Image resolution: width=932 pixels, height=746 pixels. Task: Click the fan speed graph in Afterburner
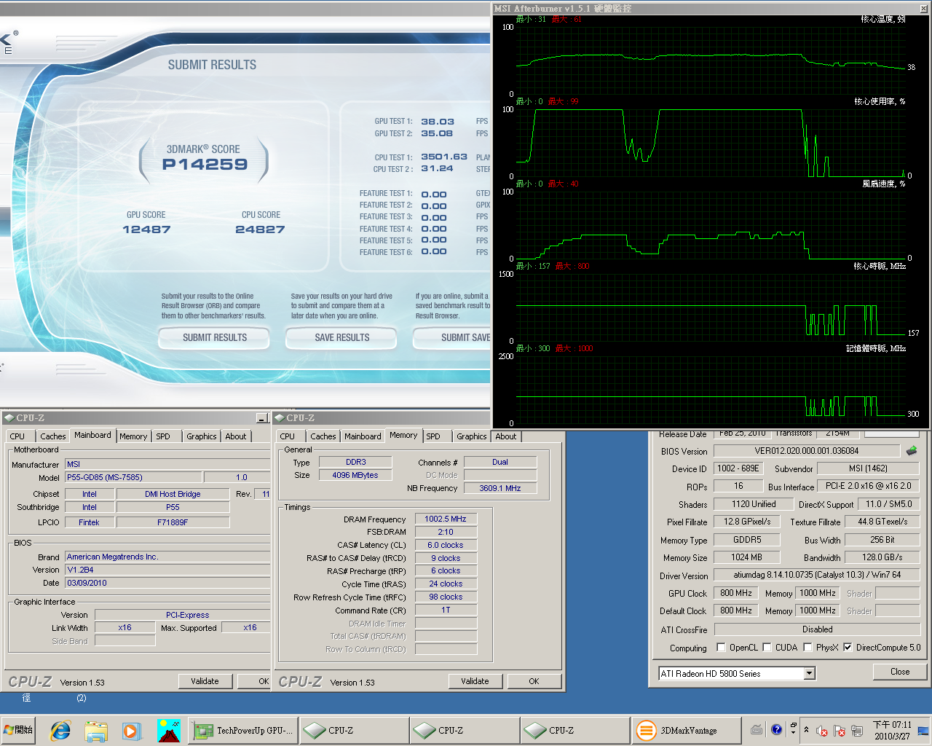coord(710,224)
